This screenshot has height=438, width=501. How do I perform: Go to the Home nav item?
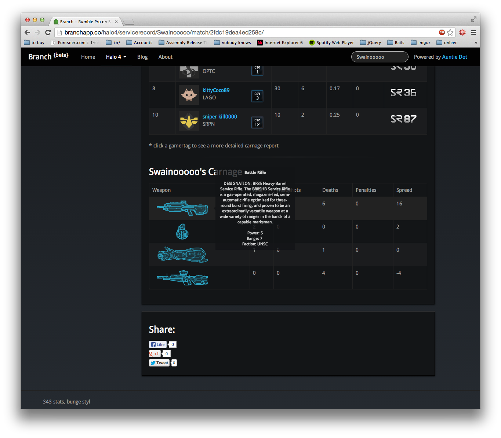pos(88,57)
